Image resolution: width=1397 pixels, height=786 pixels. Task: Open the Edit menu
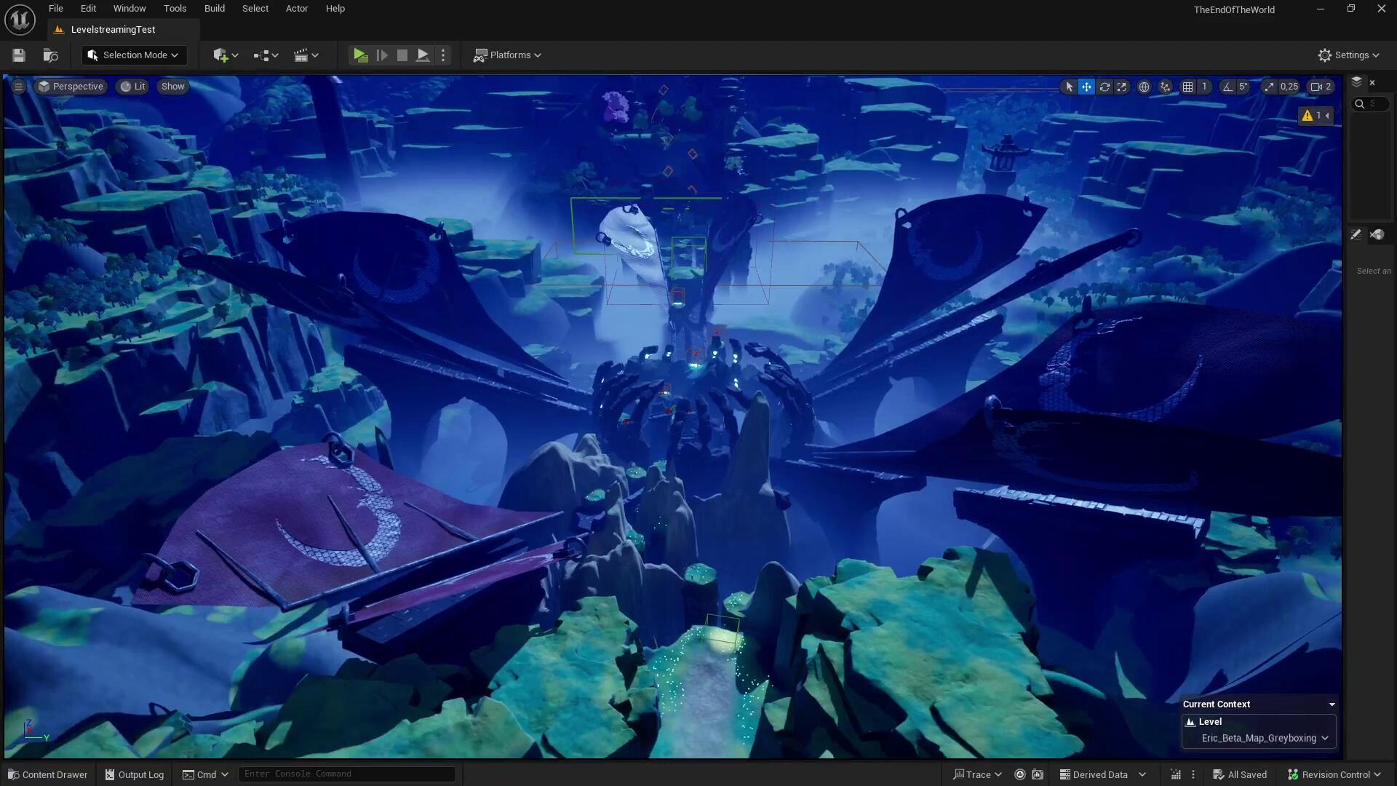(88, 9)
